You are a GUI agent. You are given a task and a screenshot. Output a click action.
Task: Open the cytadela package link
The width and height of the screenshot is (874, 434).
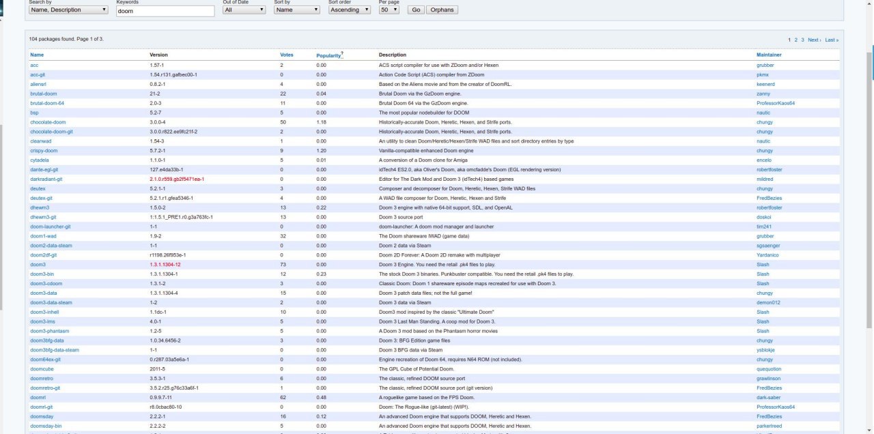(x=40, y=160)
